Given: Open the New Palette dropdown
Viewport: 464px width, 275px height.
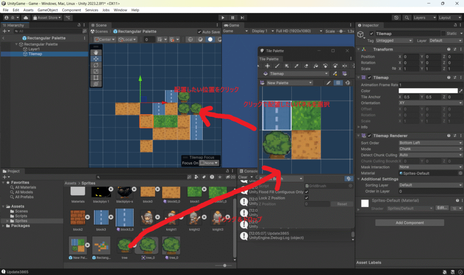Looking at the screenshot, I should tap(289, 83).
